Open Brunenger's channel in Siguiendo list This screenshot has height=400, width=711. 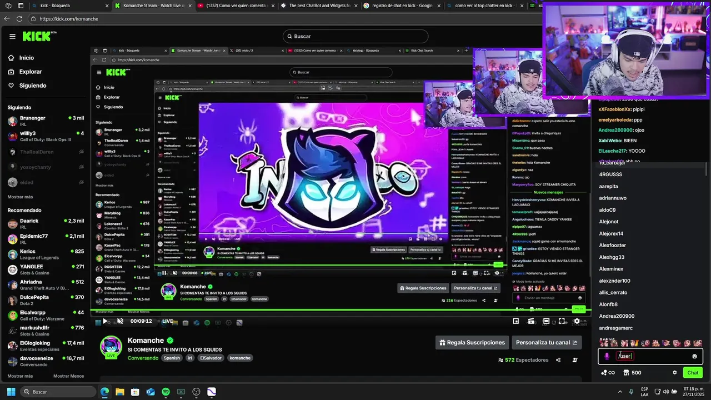(46, 121)
